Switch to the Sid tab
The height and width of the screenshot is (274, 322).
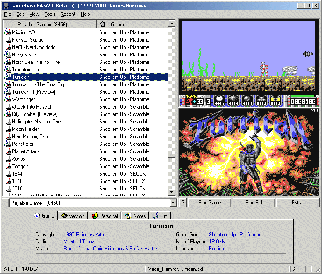coord(160,216)
